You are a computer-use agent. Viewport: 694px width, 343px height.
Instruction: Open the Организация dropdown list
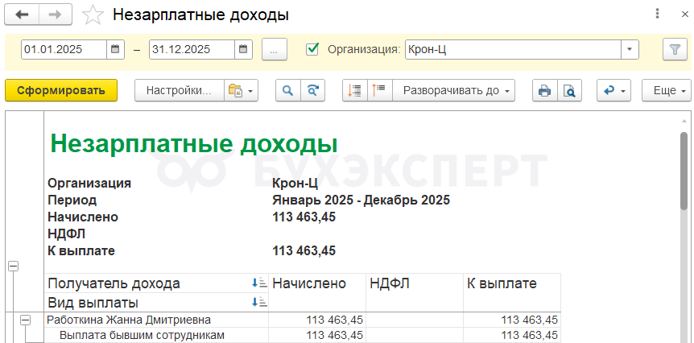pyautogui.click(x=630, y=49)
